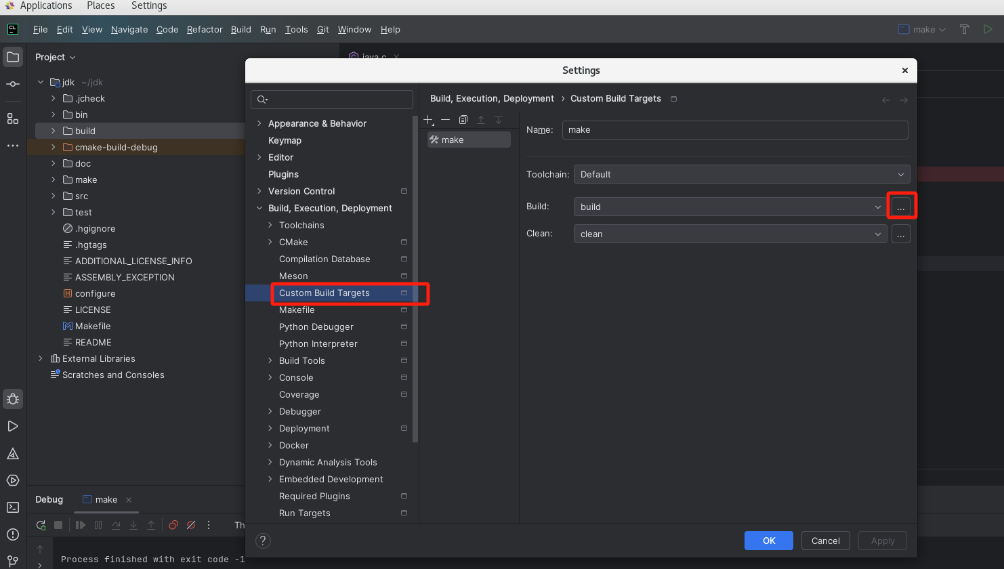Expand the Editor settings node
Image resolution: width=1004 pixels, height=569 pixels.
coord(259,157)
